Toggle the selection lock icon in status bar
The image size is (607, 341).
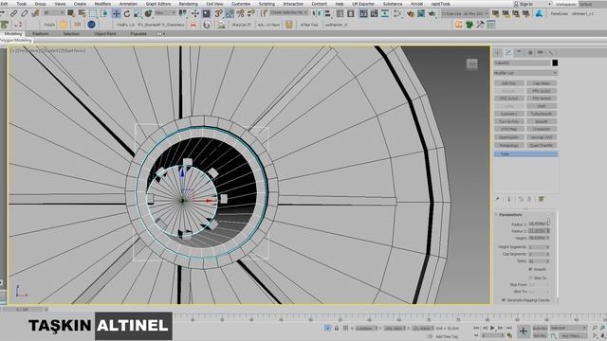point(337,329)
